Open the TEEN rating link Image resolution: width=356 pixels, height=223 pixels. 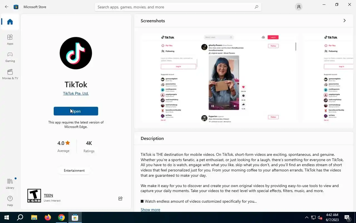(x=48, y=195)
